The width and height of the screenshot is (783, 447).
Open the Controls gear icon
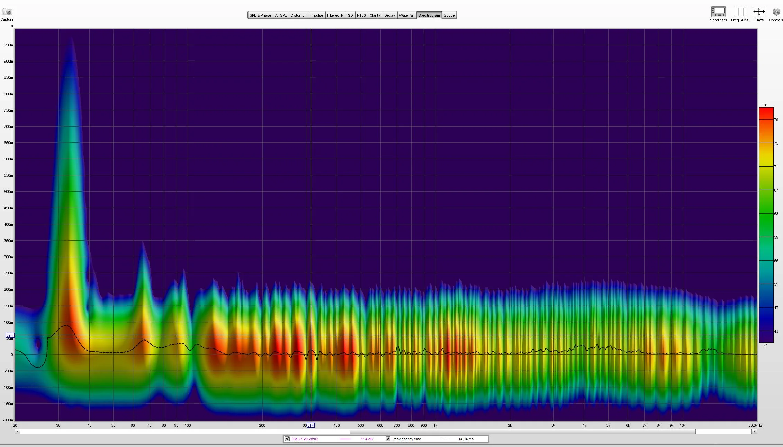click(x=776, y=12)
